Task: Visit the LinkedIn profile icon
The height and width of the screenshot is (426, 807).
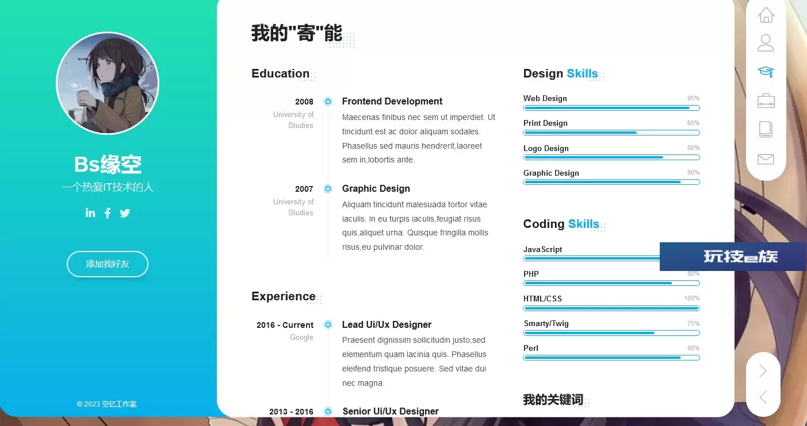Action: click(x=90, y=212)
